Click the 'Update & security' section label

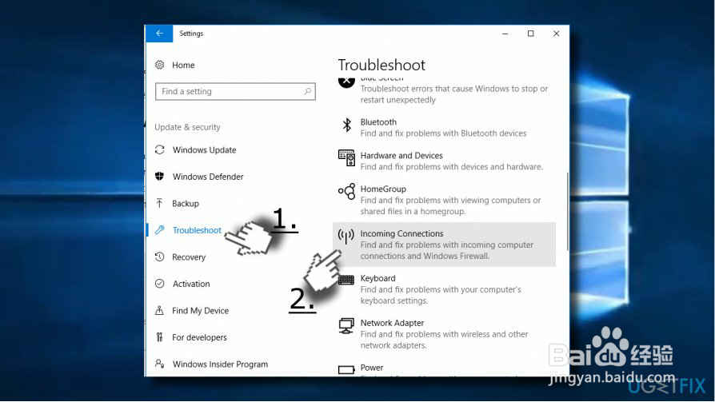click(187, 127)
